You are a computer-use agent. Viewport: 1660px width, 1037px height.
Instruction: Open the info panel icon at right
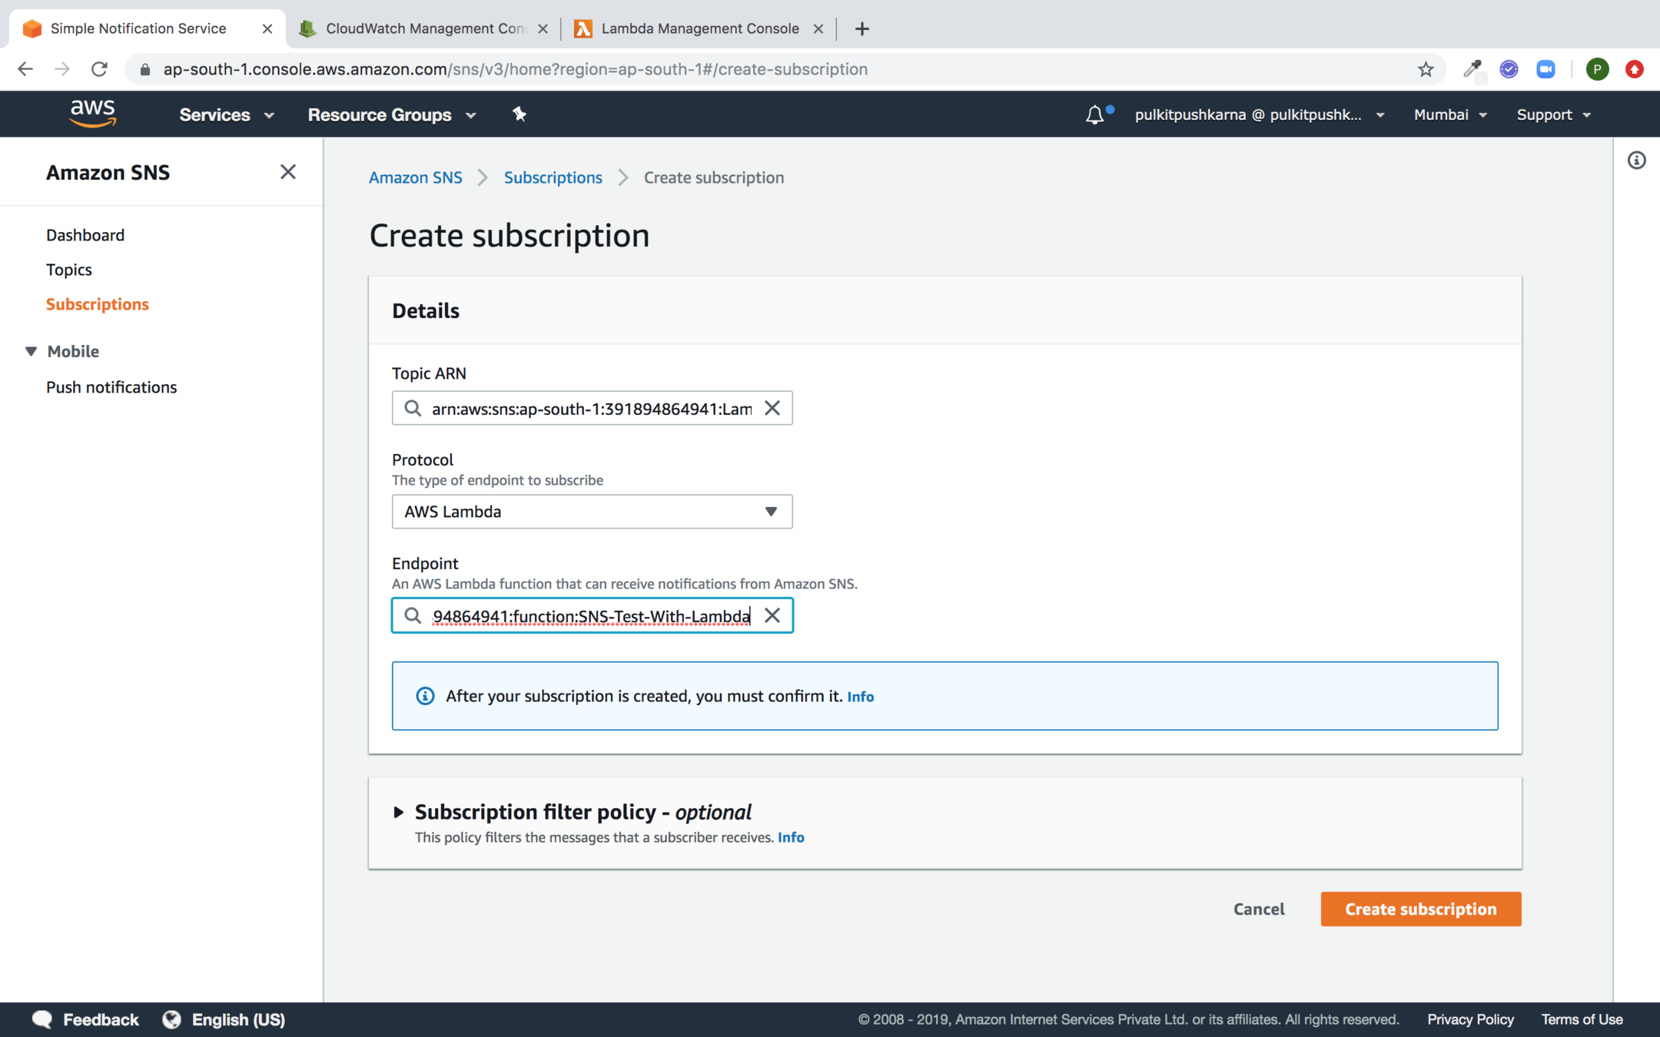[x=1636, y=160]
